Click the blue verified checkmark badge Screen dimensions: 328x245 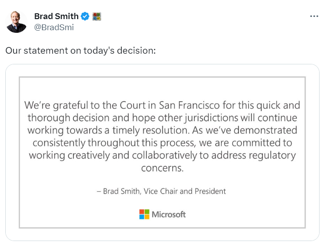pos(85,16)
